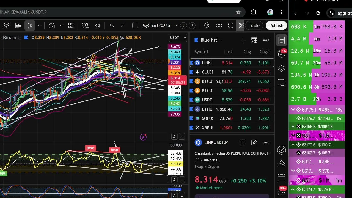The image size is (352, 198).
Task: Toggle the flag on the CLUSD watchlist row
Action: click(x=192, y=72)
